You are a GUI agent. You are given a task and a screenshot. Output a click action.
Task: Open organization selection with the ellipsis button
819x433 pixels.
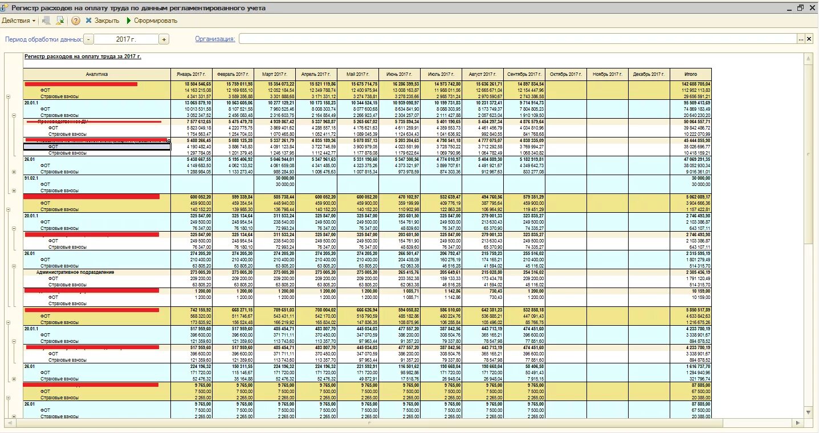click(x=801, y=39)
